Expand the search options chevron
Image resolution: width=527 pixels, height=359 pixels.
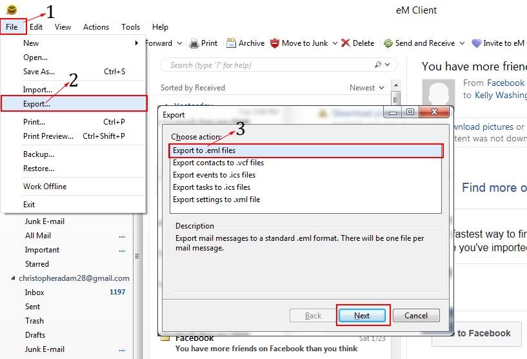[388, 65]
